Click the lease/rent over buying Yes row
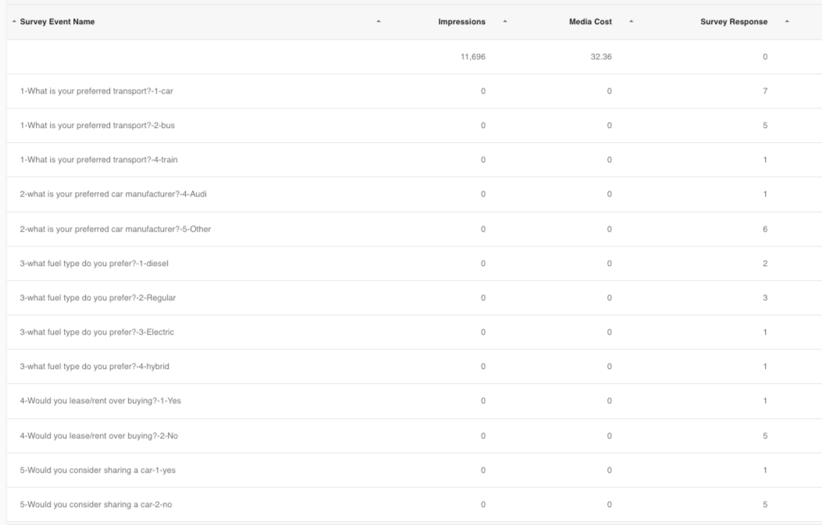 (101, 400)
